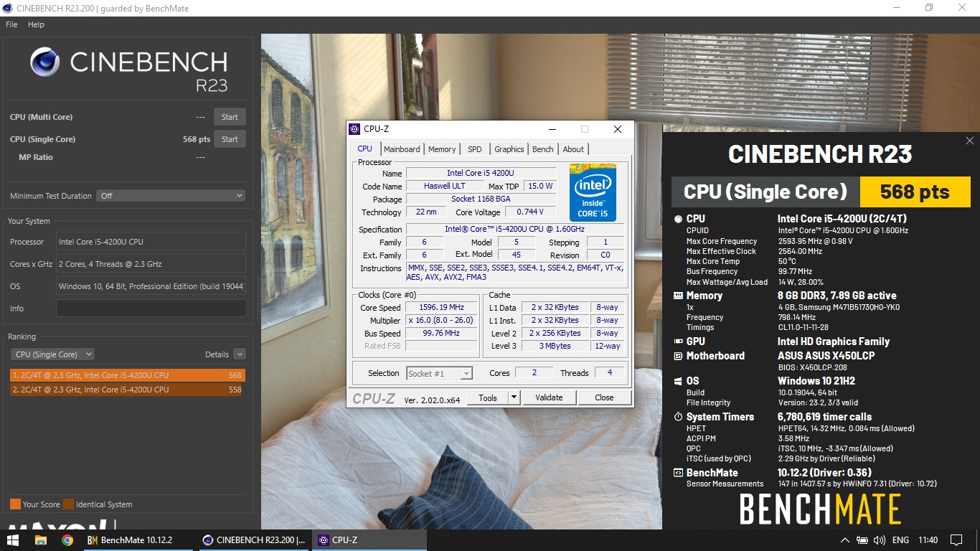The width and height of the screenshot is (980, 551).
Task: Open the notification center icon
Action: (x=956, y=540)
